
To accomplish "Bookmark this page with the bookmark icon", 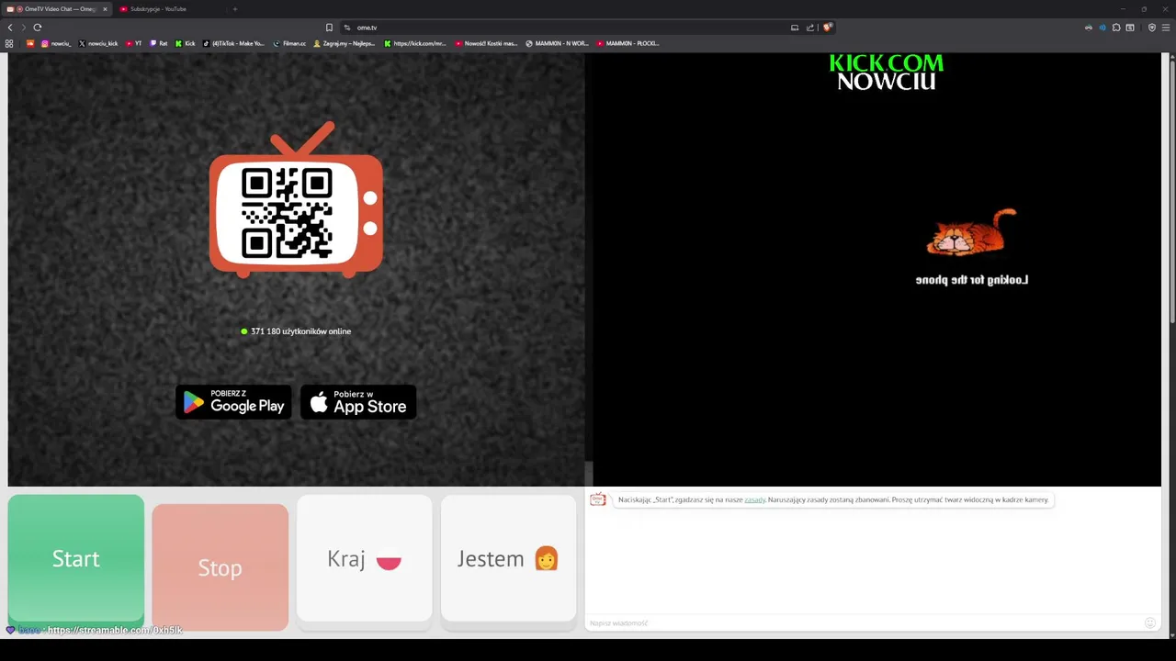I will [x=329, y=28].
